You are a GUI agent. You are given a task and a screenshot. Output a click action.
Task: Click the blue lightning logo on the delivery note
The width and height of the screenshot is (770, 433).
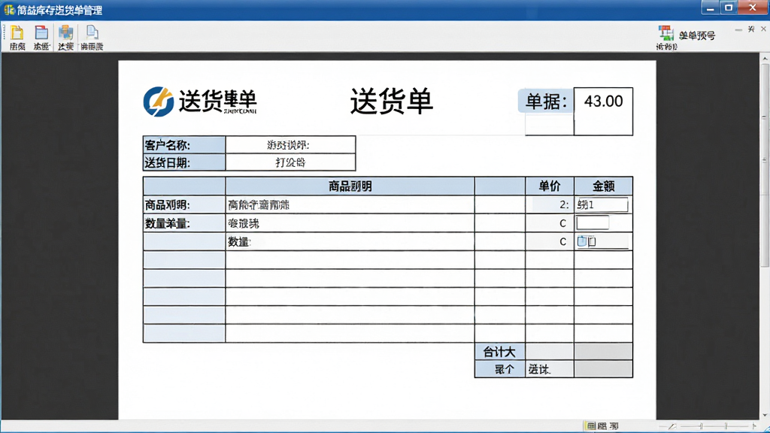(158, 101)
